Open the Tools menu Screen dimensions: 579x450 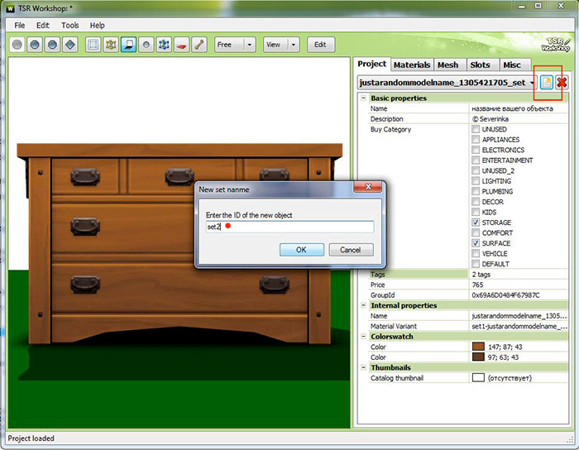click(x=70, y=26)
